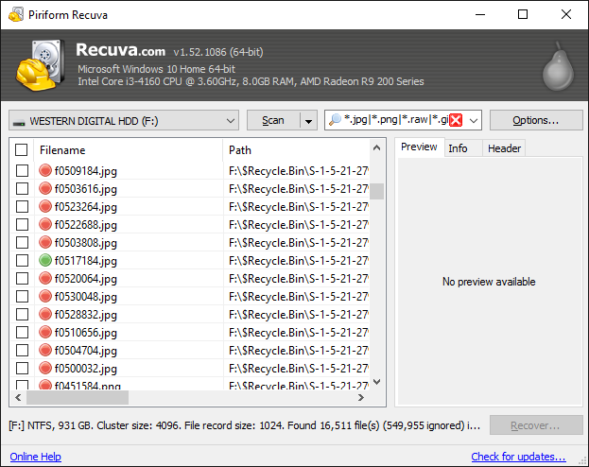The image size is (589, 467).
Task: Open the Scan button's dropdown arrow
Action: [x=309, y=120]
